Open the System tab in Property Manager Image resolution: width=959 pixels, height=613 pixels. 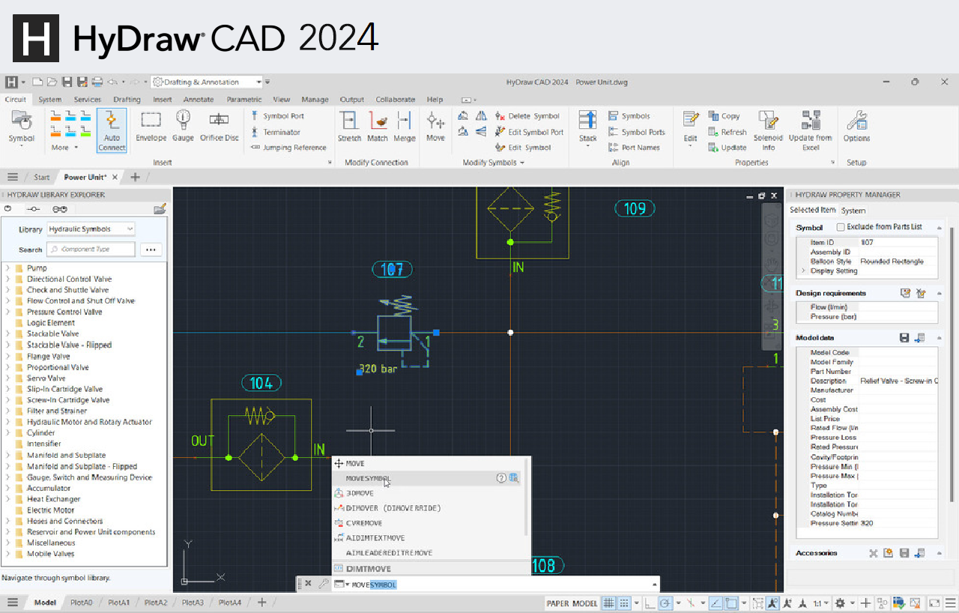click(x=853, y=211)
